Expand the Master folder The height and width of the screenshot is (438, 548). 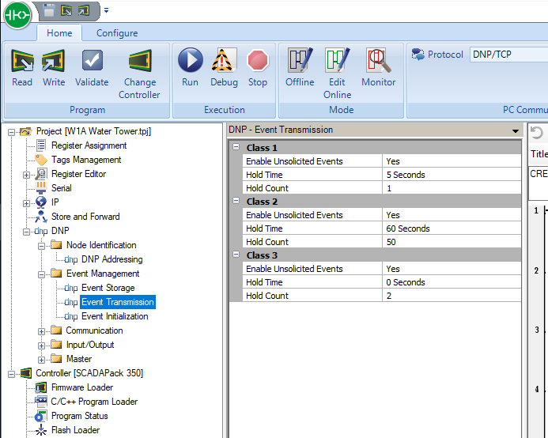pyautogui.click(x=41, y=360)
